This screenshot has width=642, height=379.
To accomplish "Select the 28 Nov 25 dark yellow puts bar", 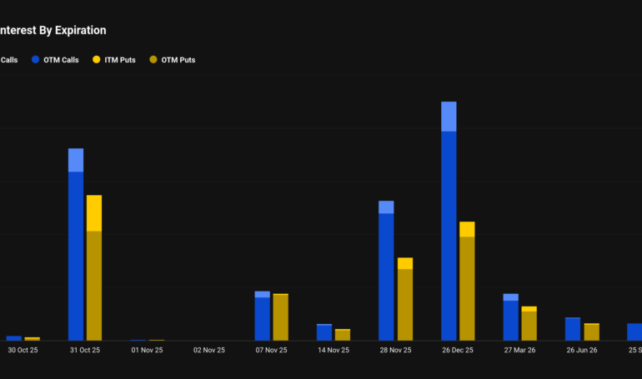I will (x=405, y=304).
